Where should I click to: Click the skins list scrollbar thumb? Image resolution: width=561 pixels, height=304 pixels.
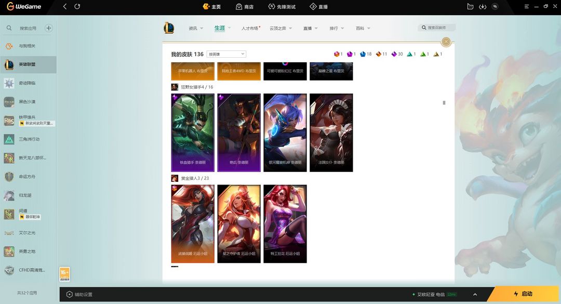444,103
